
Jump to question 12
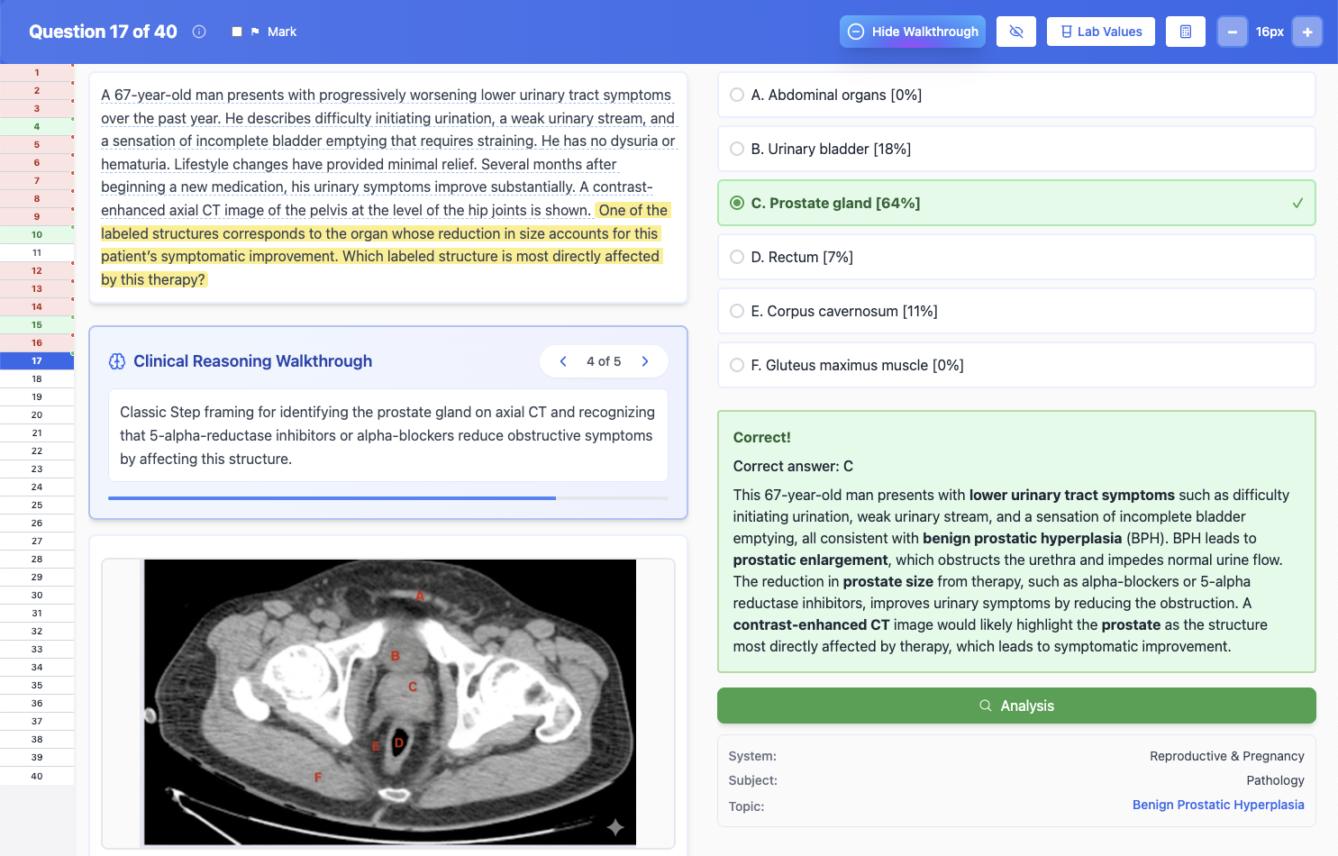[37, 270]
